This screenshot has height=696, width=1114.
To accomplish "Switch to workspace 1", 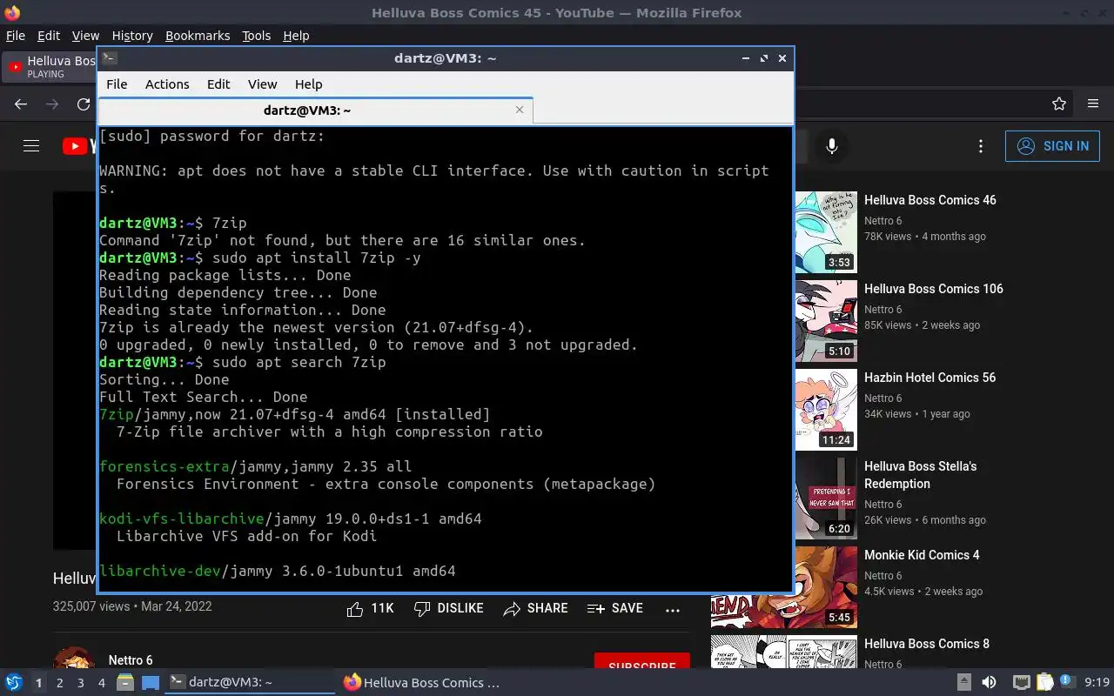I will pos(38,683).
